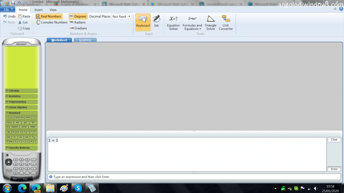Undo the last action
344x193 pixels.
coord(9,16)
